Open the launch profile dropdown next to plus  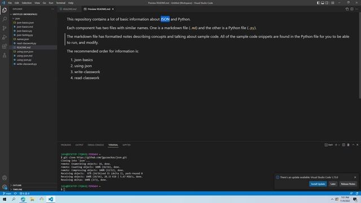(339, 145)
